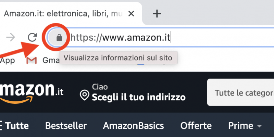Choose 'Scegli il tuo indirizzo' delivery address

point(139,97)
